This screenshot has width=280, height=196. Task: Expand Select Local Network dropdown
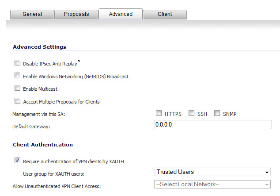pyautogui.click(x=212, y=184)
